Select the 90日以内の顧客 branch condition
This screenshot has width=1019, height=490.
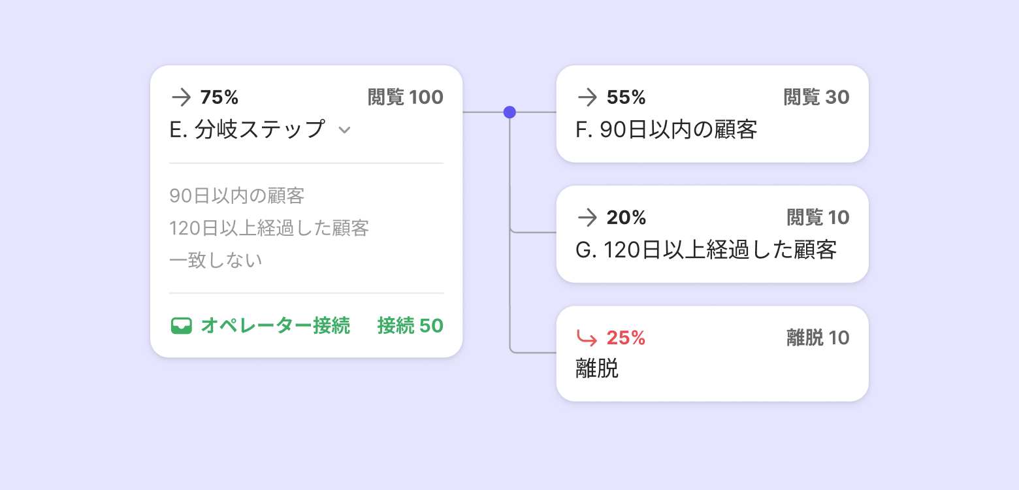point(237,195)
